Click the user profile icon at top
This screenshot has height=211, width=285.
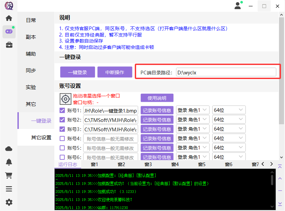[238, 6]
